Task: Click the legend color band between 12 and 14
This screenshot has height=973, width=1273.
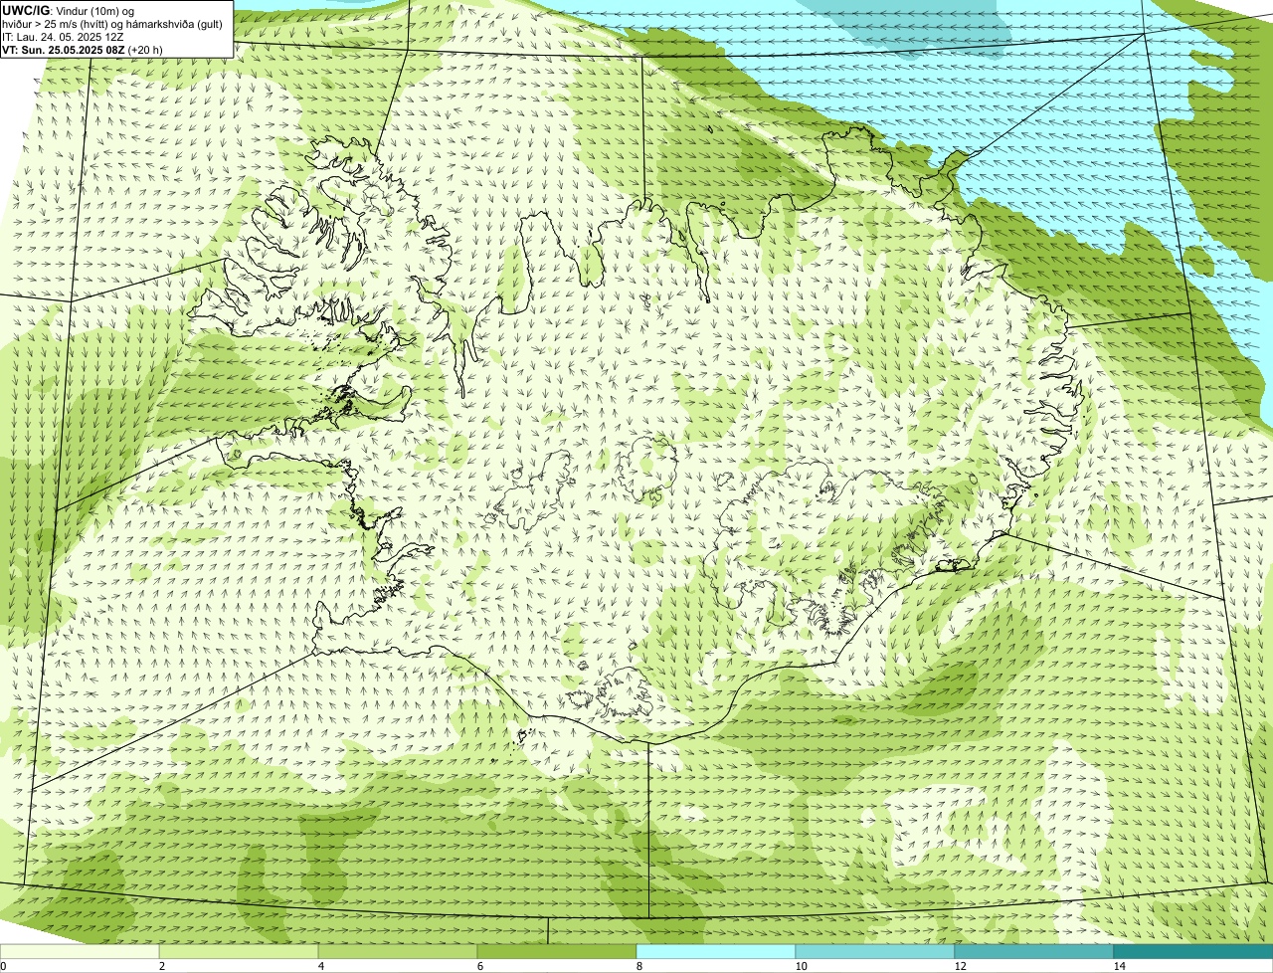Action: point(1034,951)
